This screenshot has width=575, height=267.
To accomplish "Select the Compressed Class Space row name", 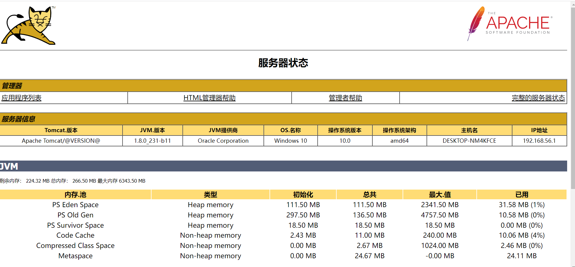I will pyautogui.click(x=75, y=246).
